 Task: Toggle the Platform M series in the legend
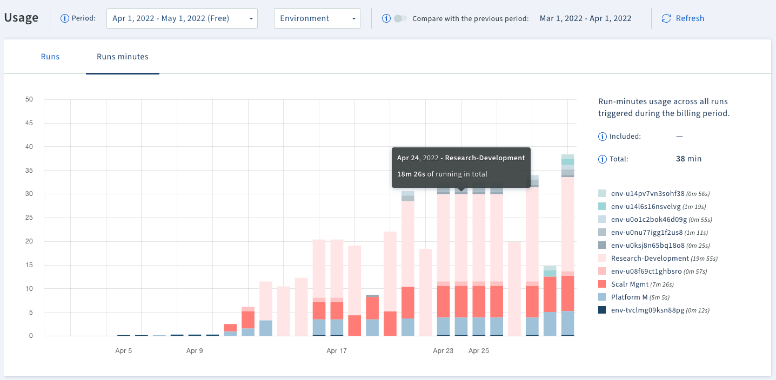630,297
